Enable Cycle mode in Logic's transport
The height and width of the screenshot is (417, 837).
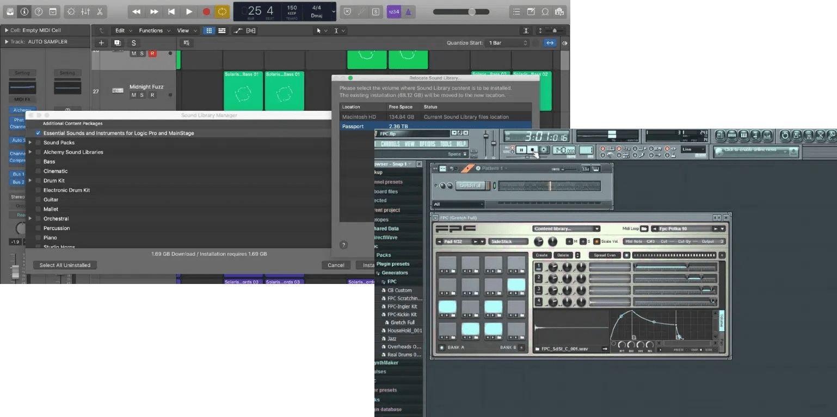click(x=222, y=11)
